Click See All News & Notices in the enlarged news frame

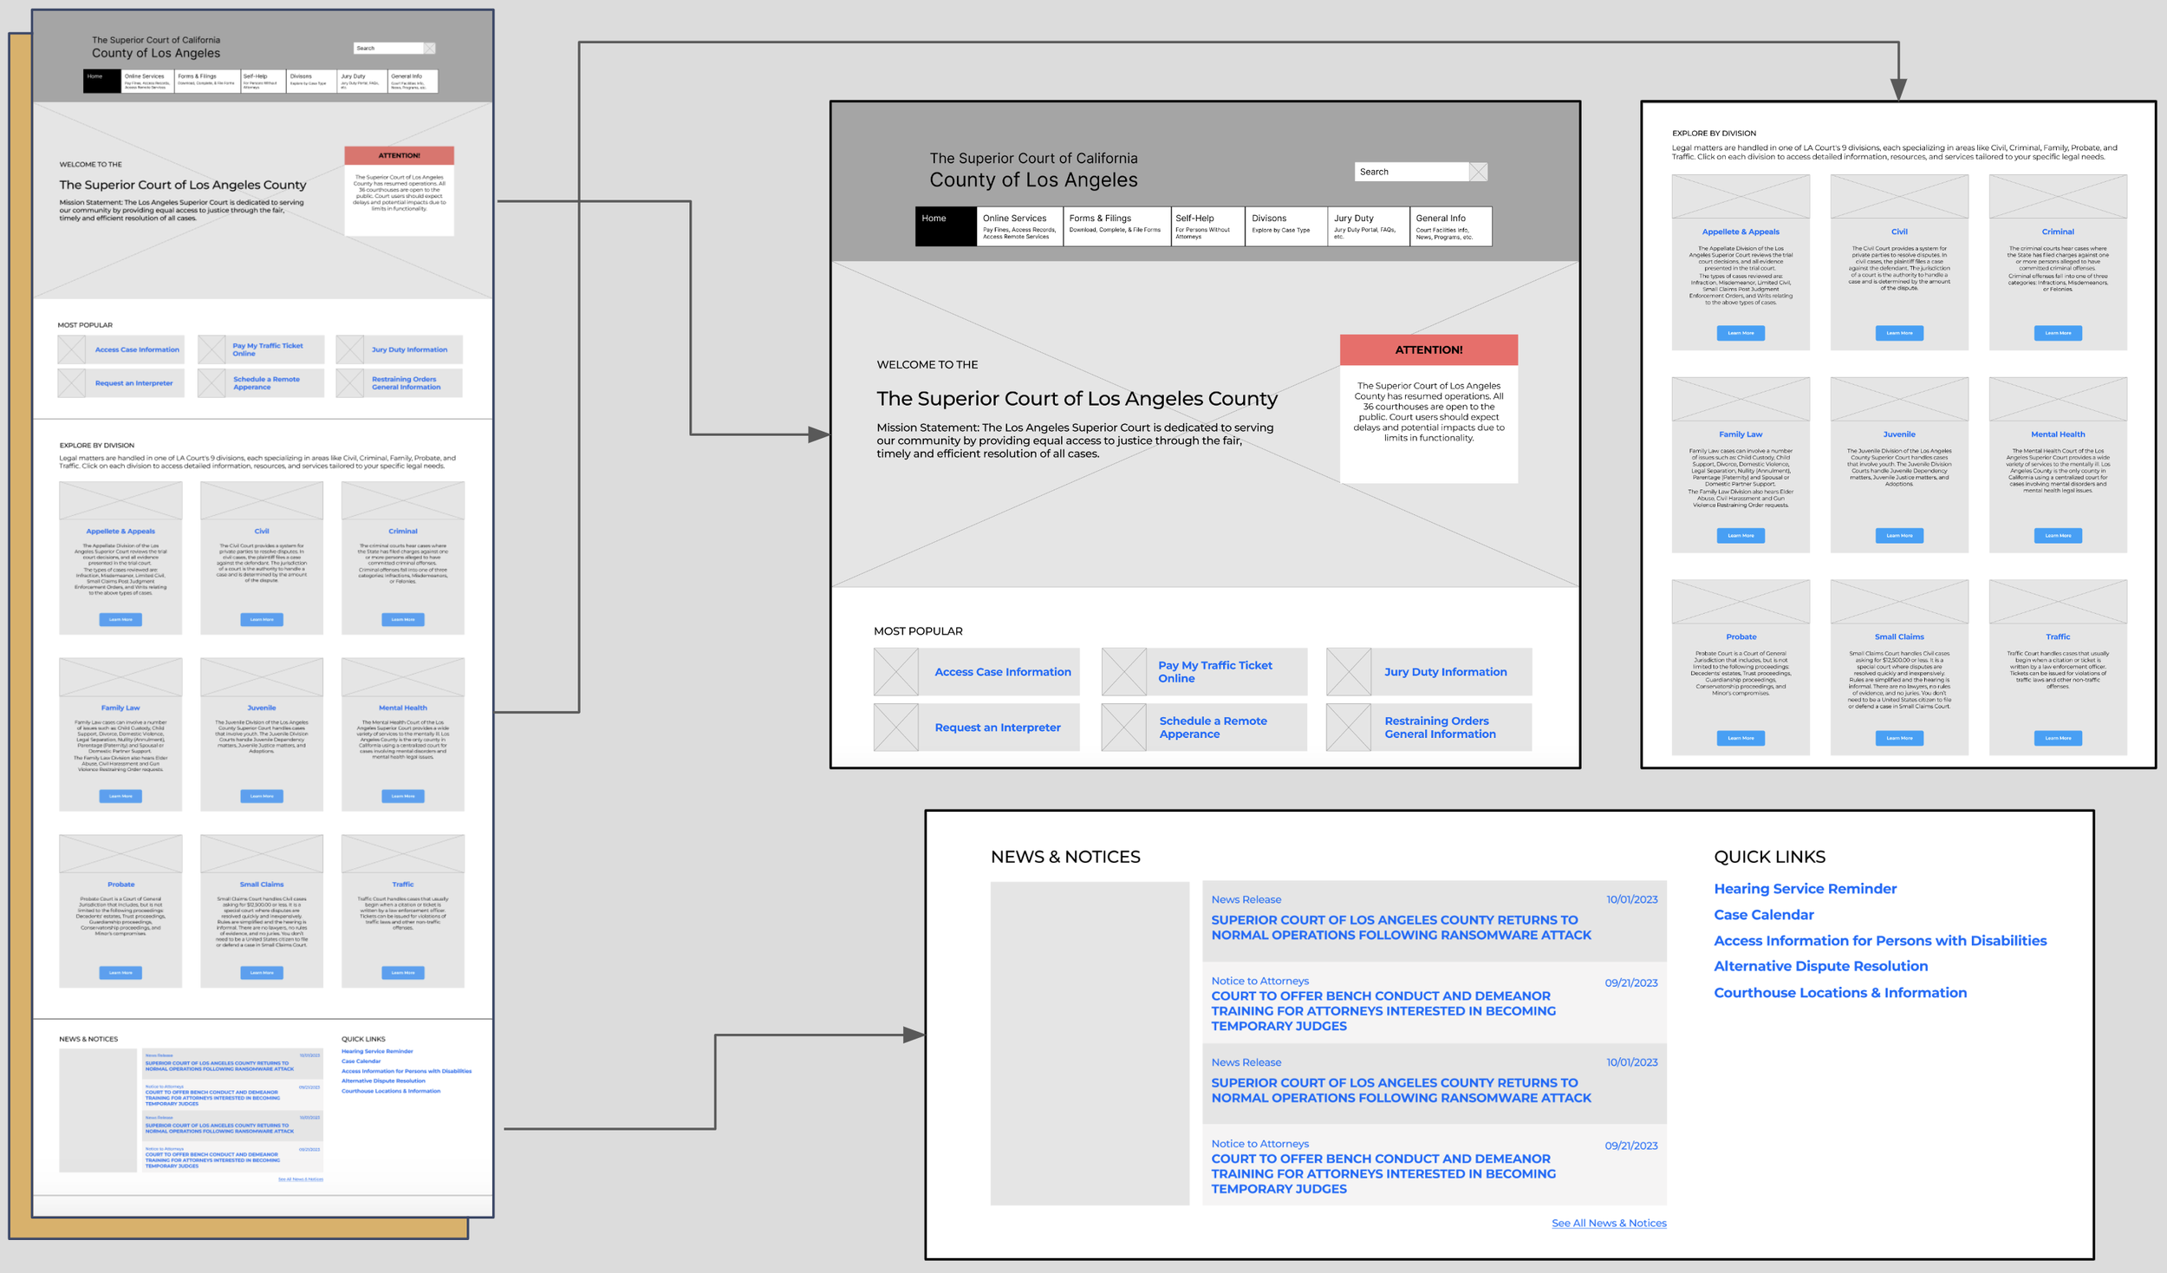click(1609, 1224)
